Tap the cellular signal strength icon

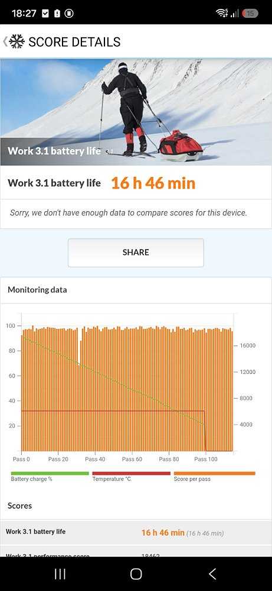(235, 14)
